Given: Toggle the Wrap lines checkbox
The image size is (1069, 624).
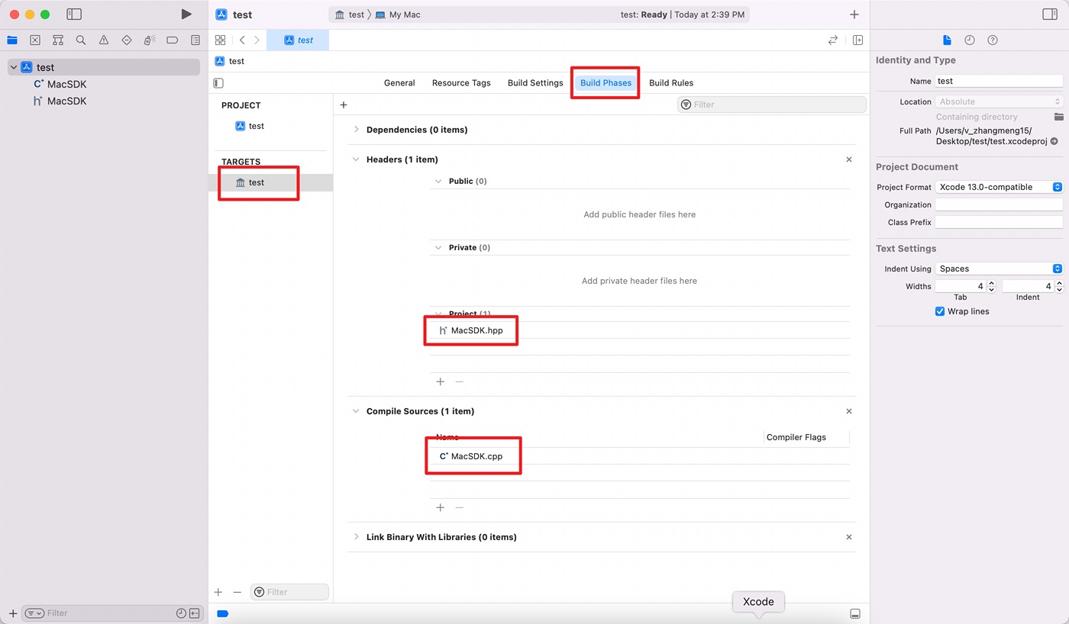Looking at the screenshot, I should point(940,311).
